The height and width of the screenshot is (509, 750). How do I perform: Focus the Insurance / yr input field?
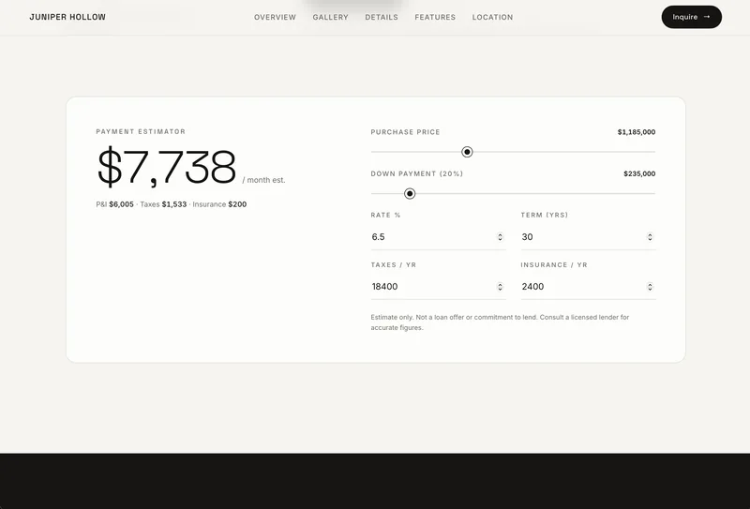pyautogui.click(x=589, y=287)
